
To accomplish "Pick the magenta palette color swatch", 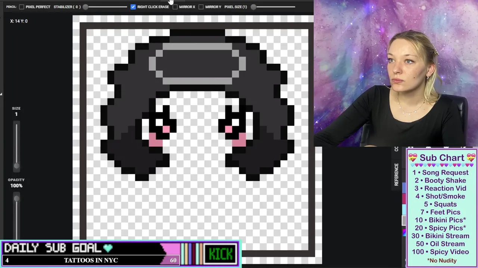I will tap(404, 199).
